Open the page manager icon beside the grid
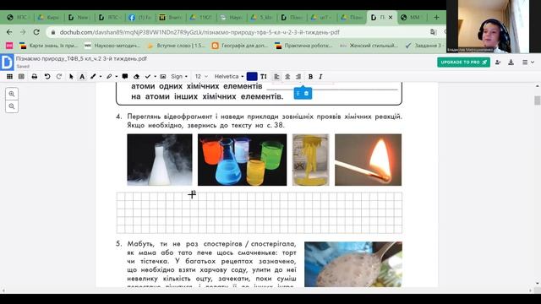 pyautogui.click(x=21, y=77)
